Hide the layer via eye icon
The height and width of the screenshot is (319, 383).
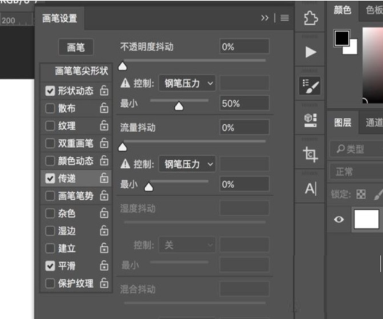click(339, 219)
